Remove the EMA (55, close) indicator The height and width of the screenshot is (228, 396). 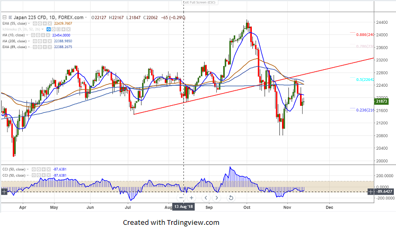pyautogui.click(x=50, y=23)
